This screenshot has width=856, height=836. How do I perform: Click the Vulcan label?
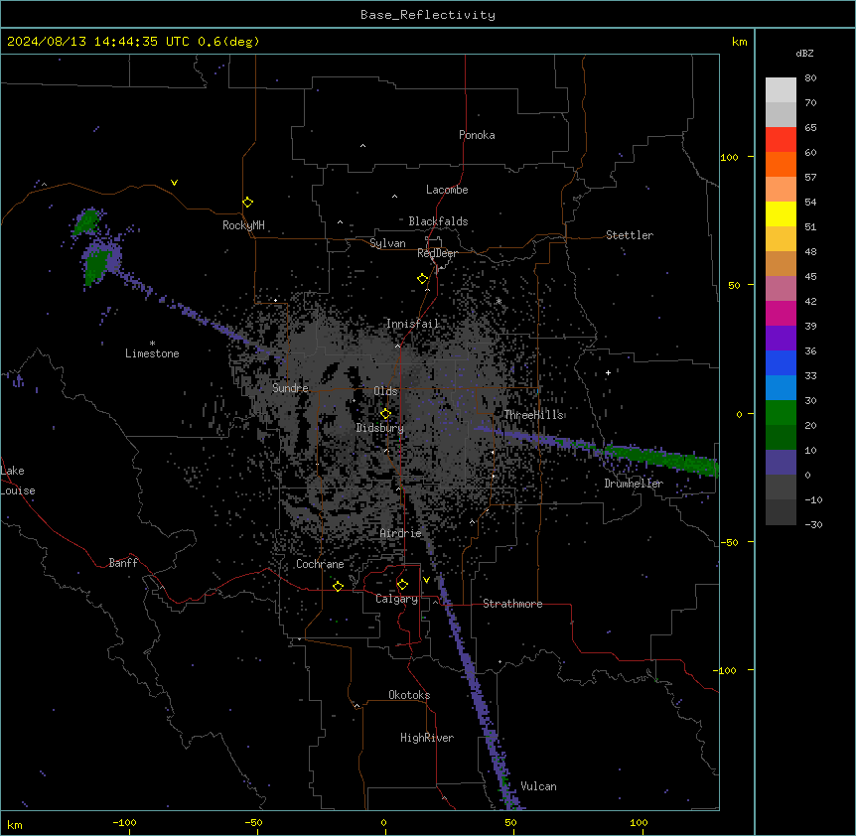[x=538, y=786]
